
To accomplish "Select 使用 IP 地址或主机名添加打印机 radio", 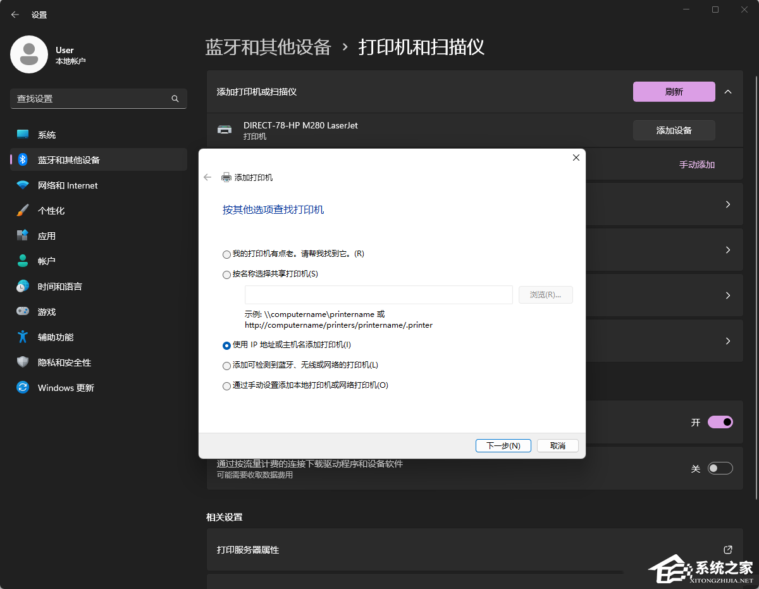I will tap(226, 345).
